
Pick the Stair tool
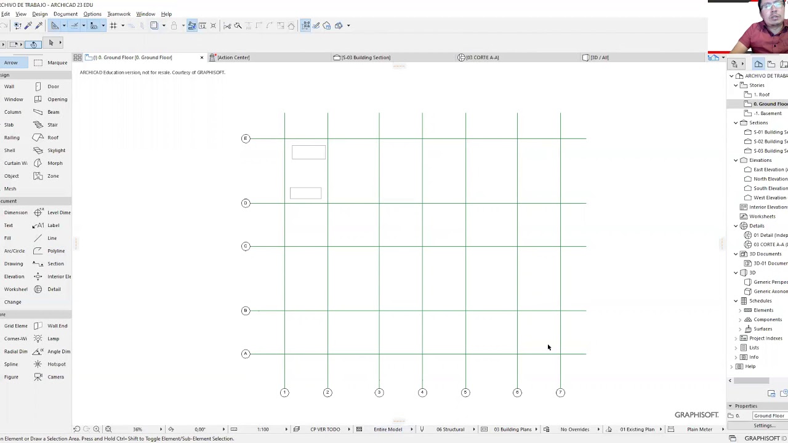[46, 125]
